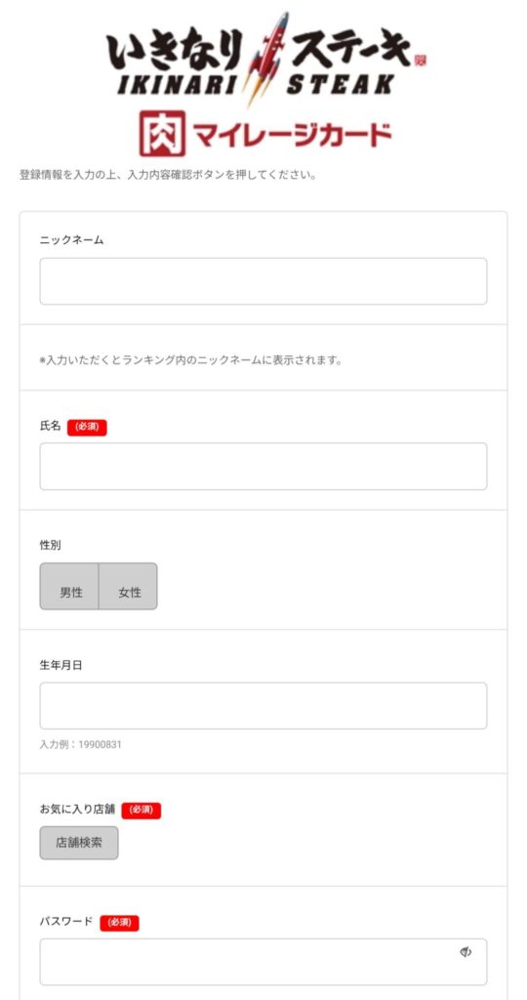Image resolution: width=527 pixels, height=1000 pixels.
Task: Select 女性 gender option
Action: coord(128,586)
